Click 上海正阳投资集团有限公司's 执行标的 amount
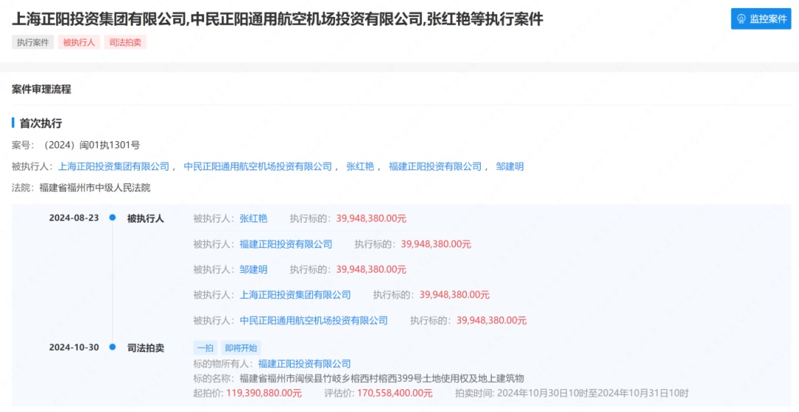799x412 pixels. pos(454,295)
